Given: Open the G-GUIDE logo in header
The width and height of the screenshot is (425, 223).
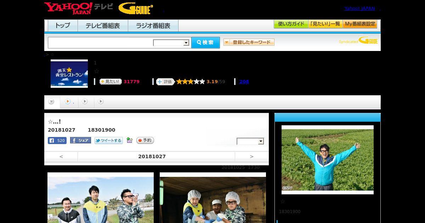Looking at the screenshot, I should coord(136,8).
